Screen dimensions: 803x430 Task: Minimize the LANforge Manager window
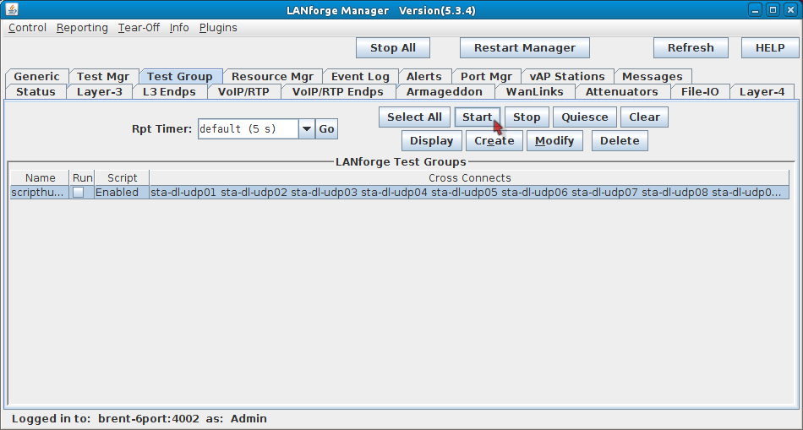[754, 10]
